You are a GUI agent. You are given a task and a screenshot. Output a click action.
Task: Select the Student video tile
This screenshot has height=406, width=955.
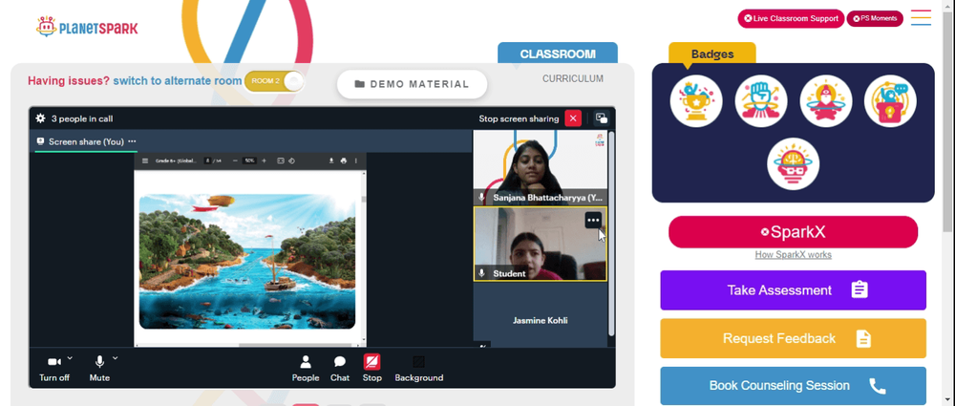tap(541, 244)
